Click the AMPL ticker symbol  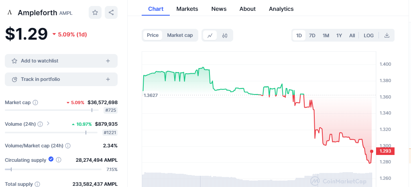click(66, 13)
